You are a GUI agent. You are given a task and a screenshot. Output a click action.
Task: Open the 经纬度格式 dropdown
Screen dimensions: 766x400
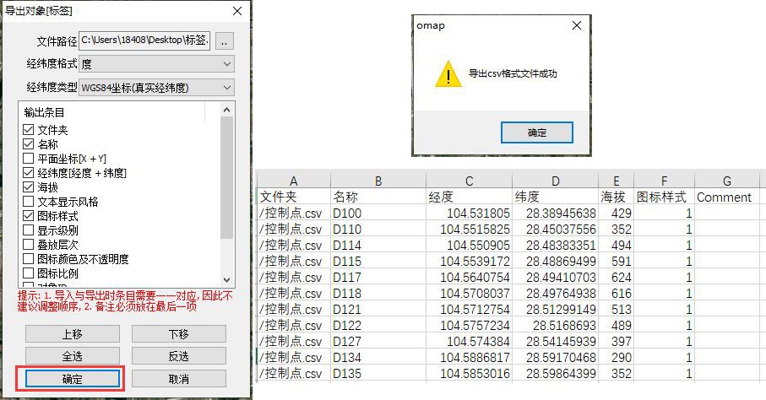tap(156, 64)
